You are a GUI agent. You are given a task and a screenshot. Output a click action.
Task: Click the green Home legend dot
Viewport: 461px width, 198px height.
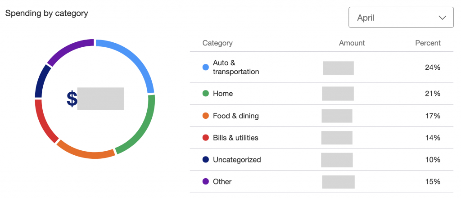[206, 94]
